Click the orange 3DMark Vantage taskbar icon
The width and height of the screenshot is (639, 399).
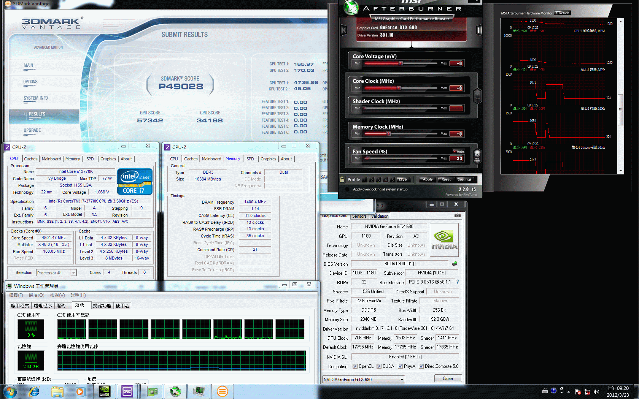223,391
